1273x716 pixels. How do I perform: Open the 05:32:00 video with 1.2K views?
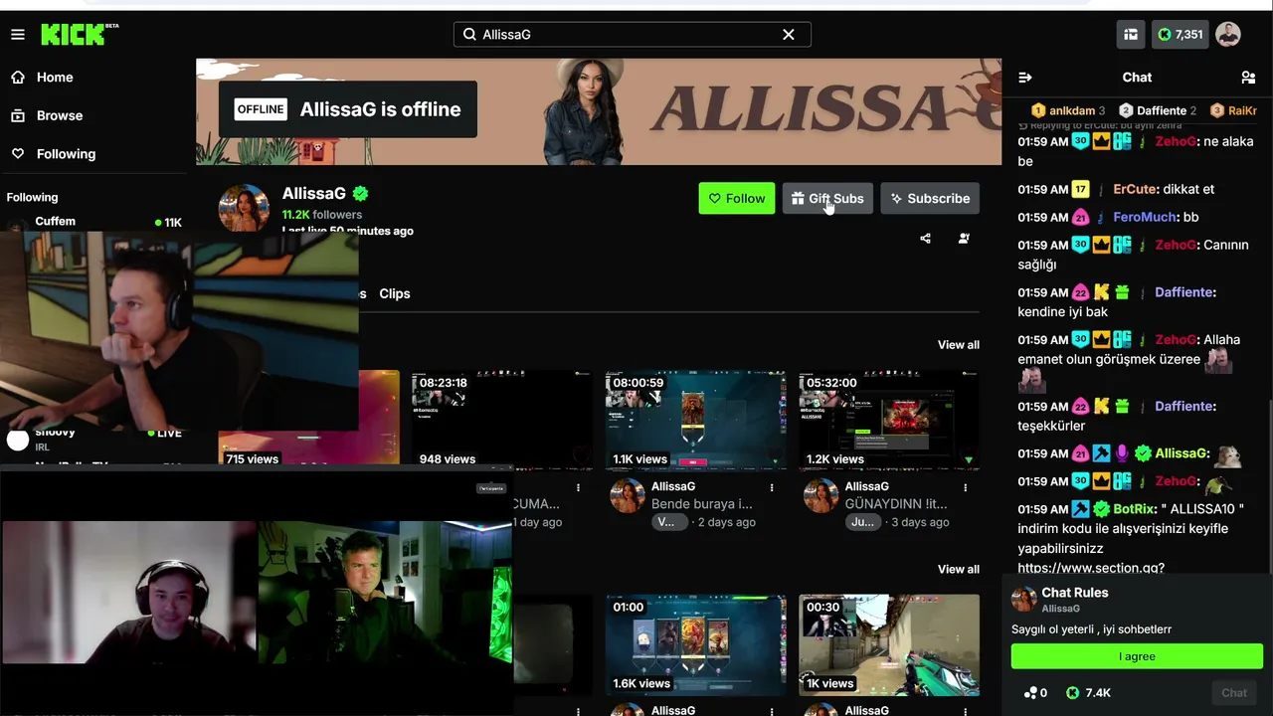tap(889, 420)
